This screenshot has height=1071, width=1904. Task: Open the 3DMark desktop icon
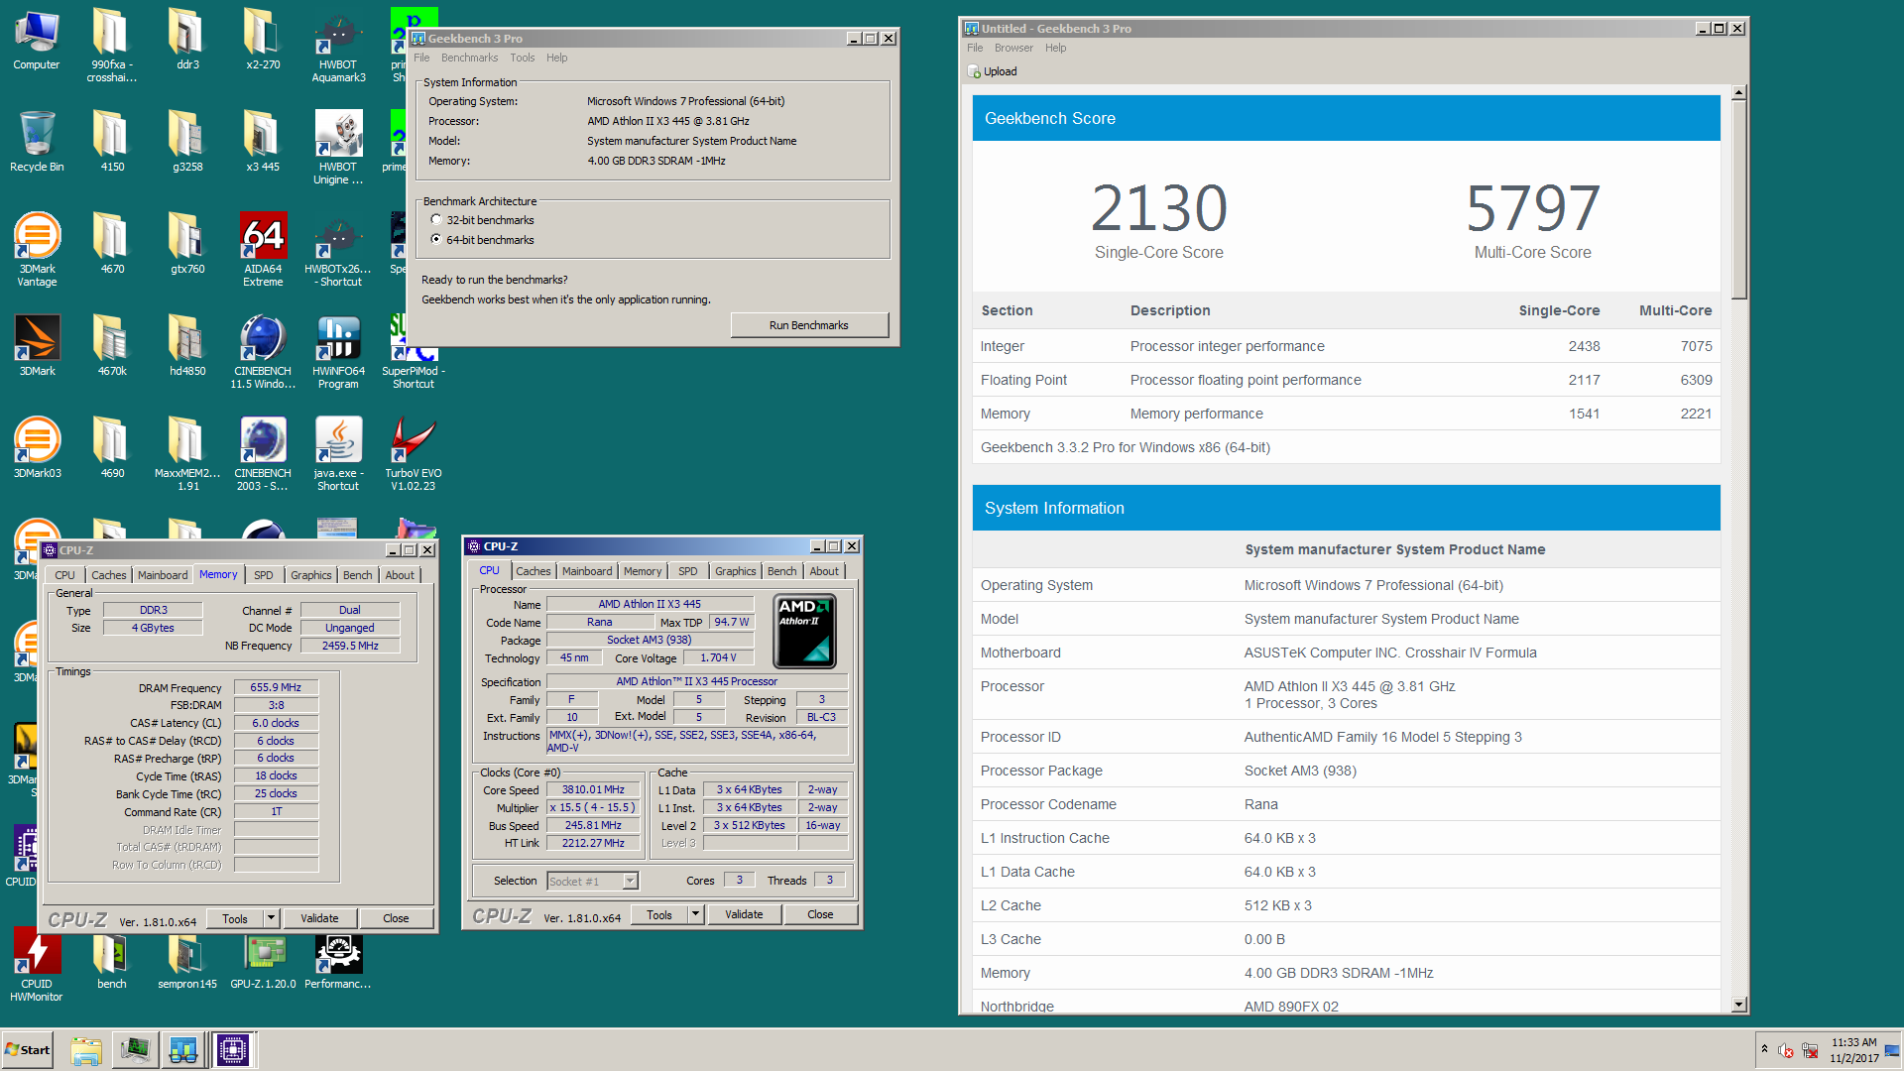point(37,345)
